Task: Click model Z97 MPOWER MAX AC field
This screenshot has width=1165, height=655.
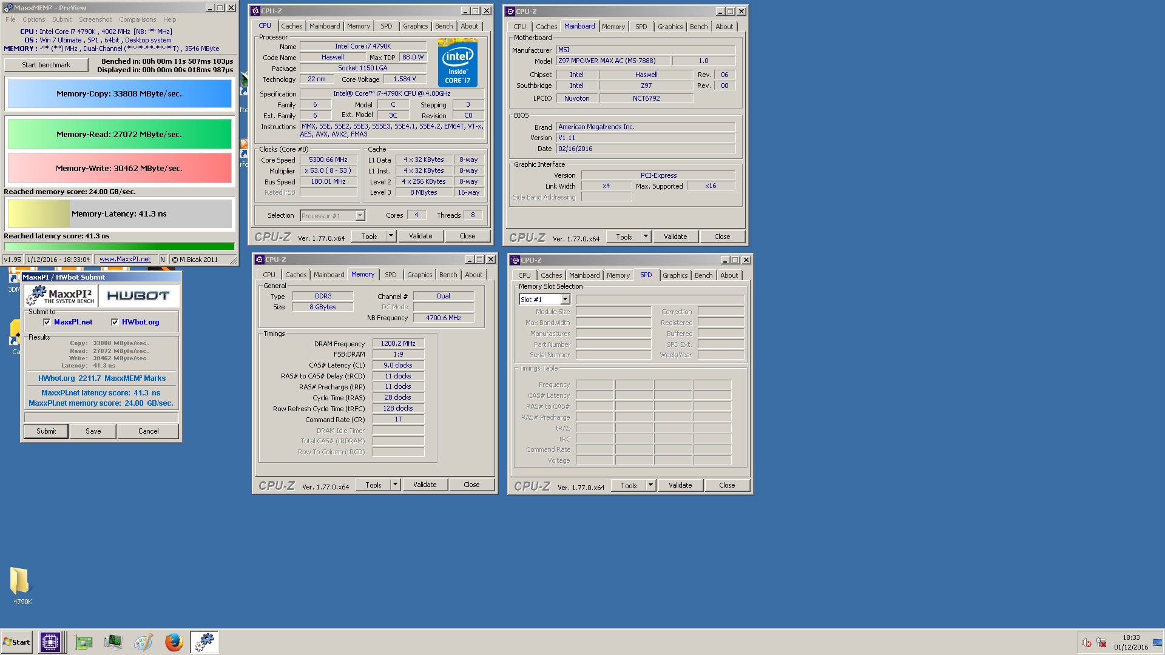Action: click(614, 61)
